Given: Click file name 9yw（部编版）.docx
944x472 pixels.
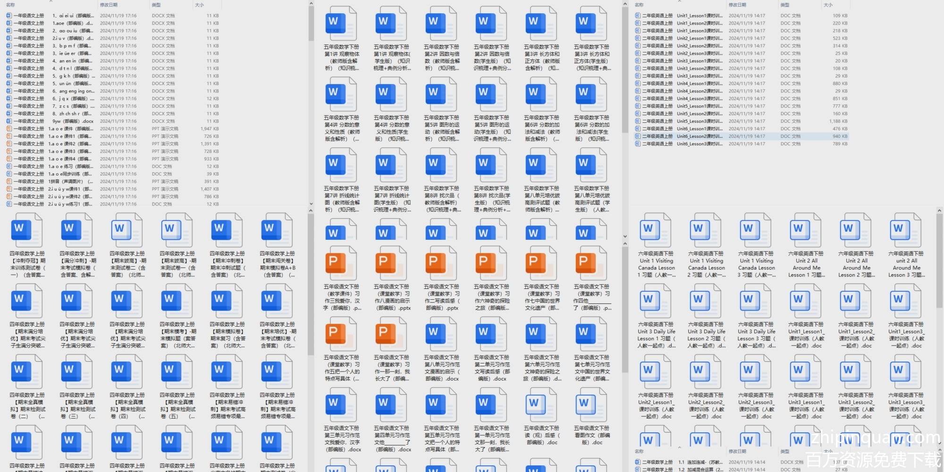Looking at the screenshot, I should pos(73,121).
